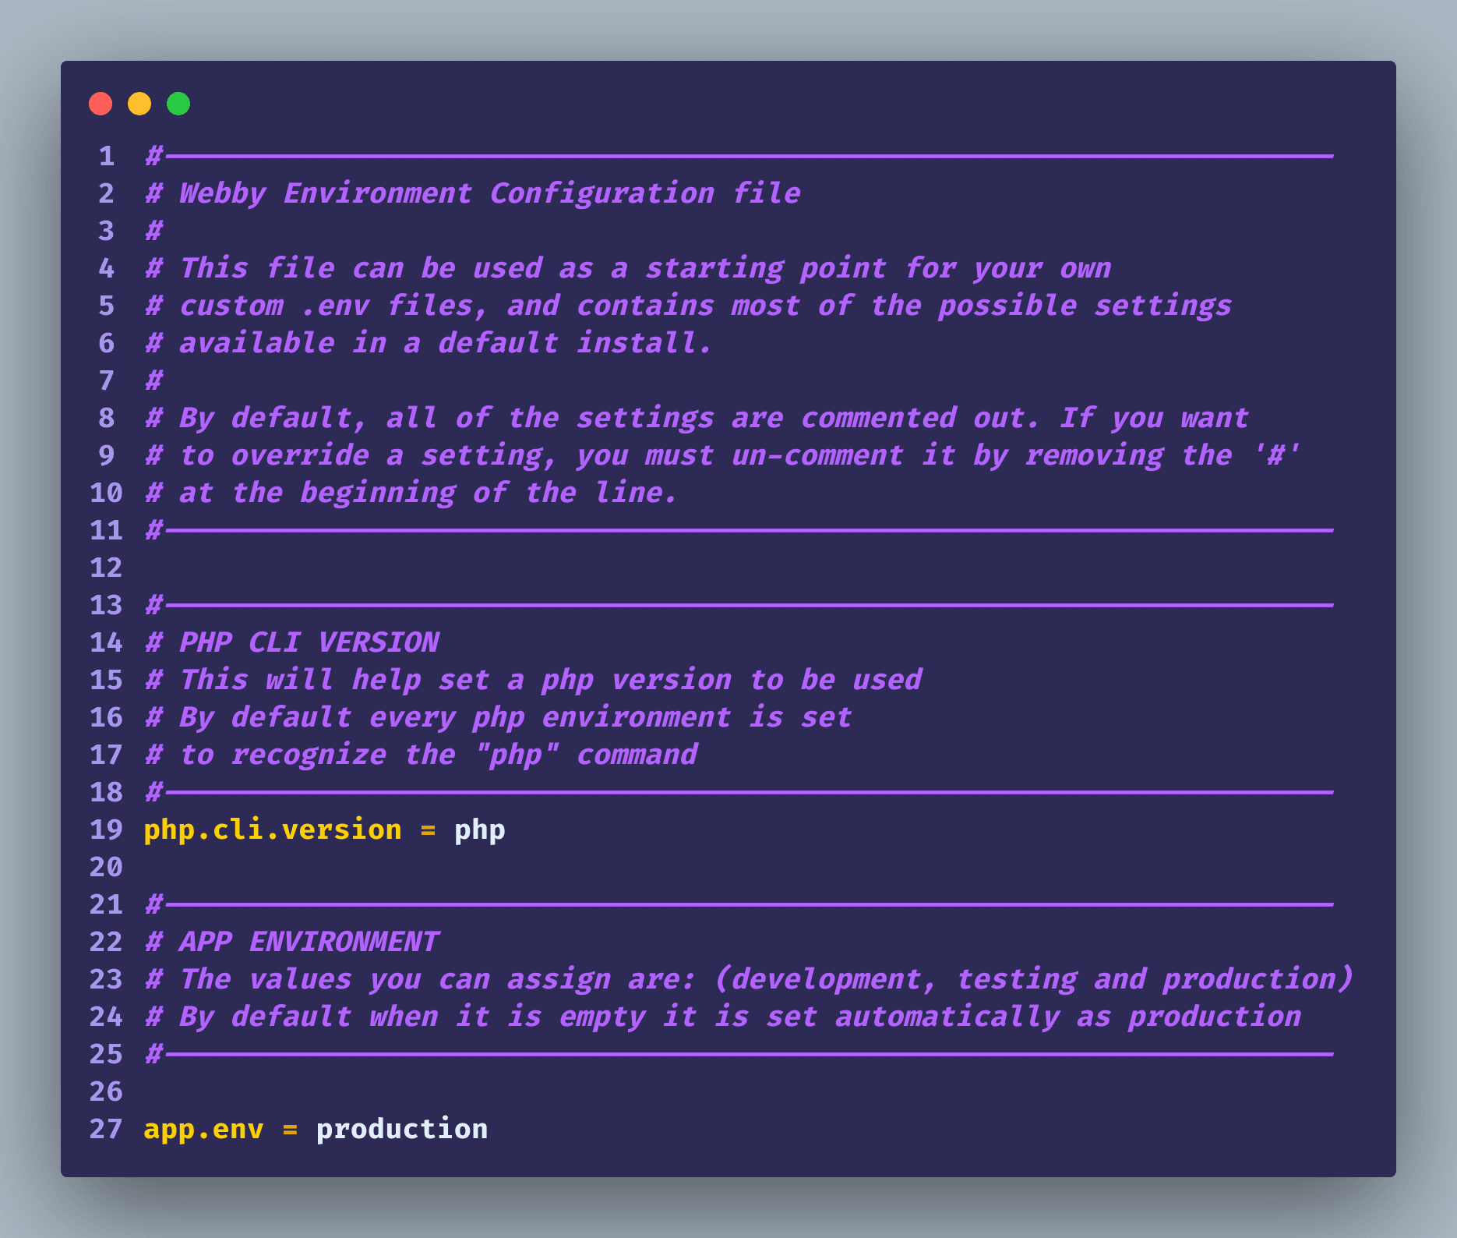Viewport: 1457px width, 1238px height.
Task: Click the 'This file can be used' comment line
Action: pyautogui.click(x=628, y=268)
